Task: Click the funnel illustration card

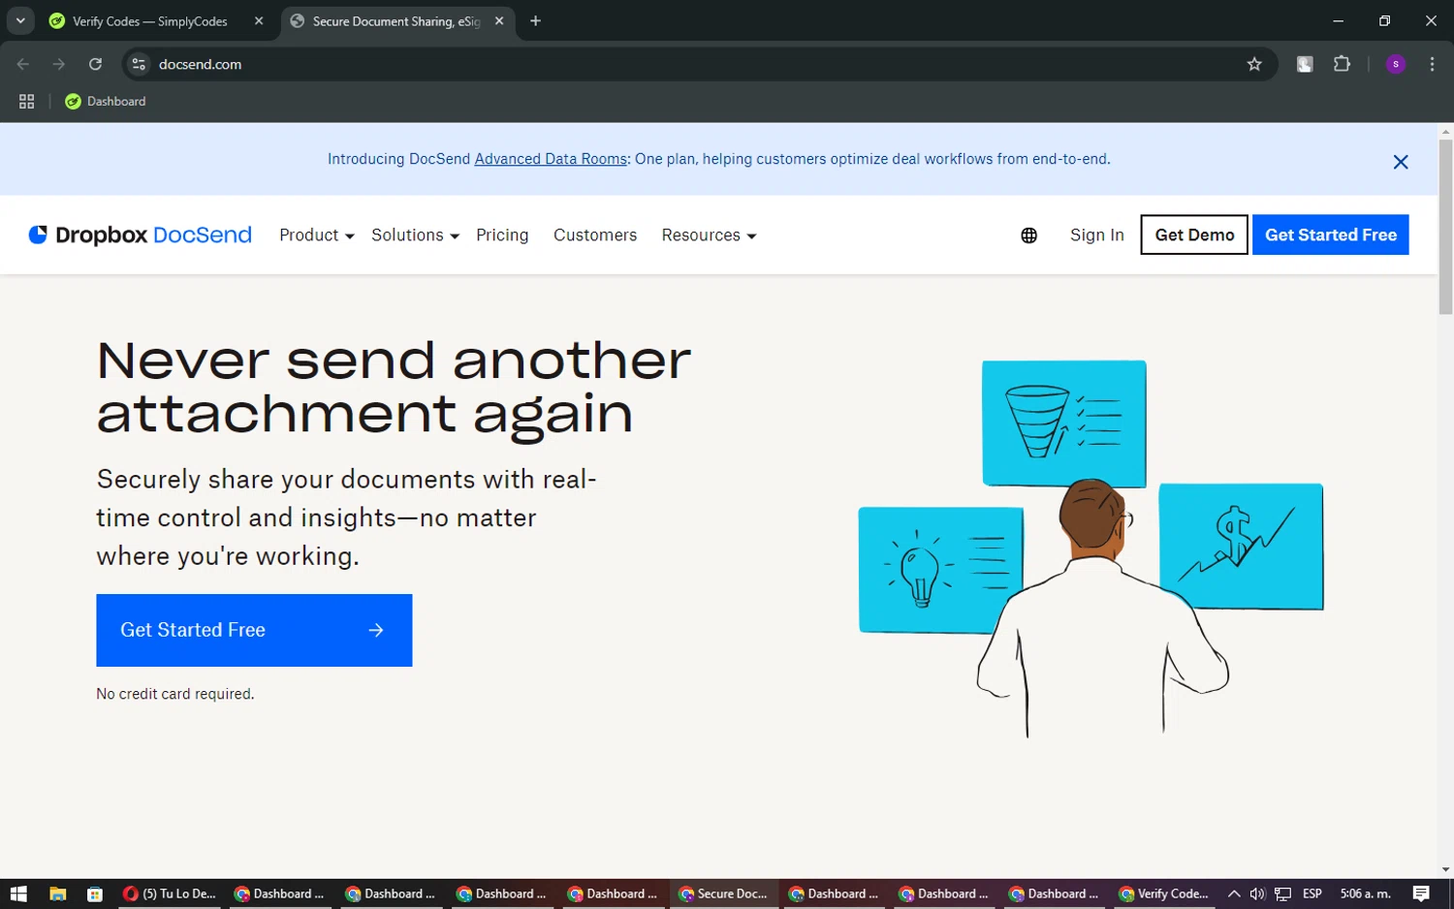Action: tap(1063, 423)
